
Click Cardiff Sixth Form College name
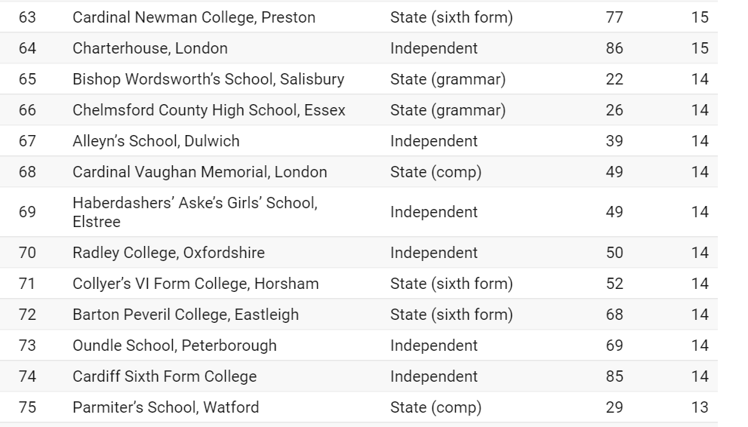[165, 376]
